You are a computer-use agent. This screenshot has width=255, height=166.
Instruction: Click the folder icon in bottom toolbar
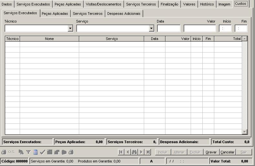(57, 152)
